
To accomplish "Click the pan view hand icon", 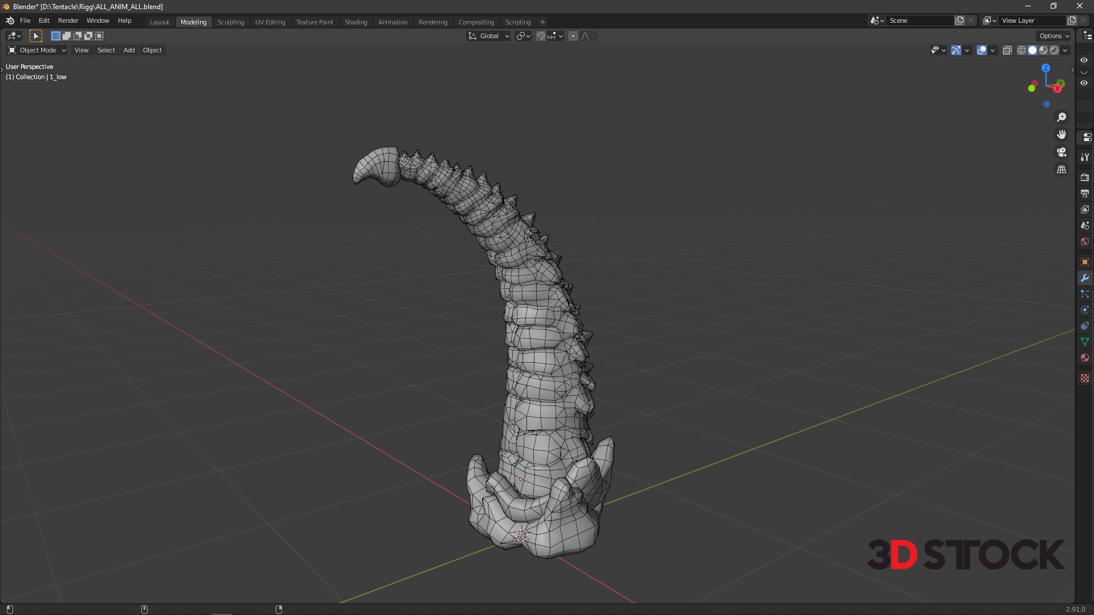I will tap(1062, 135).
